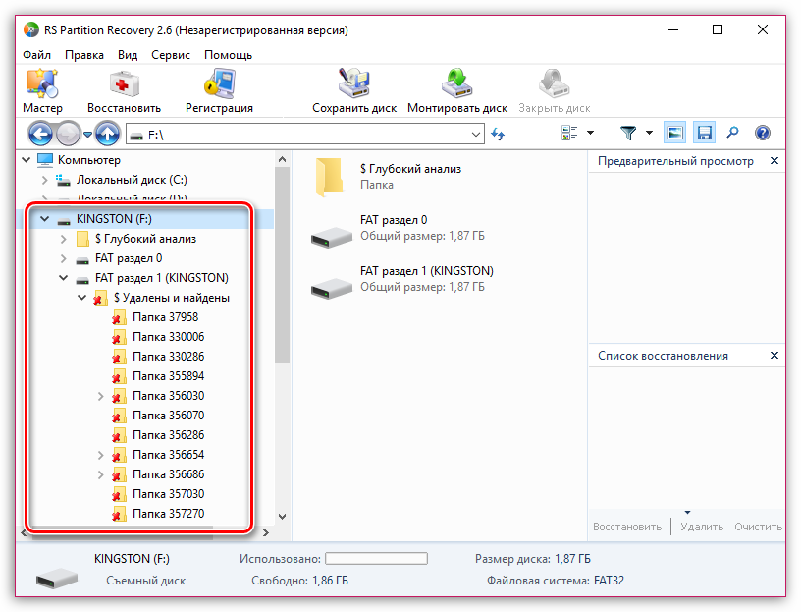Click Удалить in the recovery list panel

pos(702,527)
